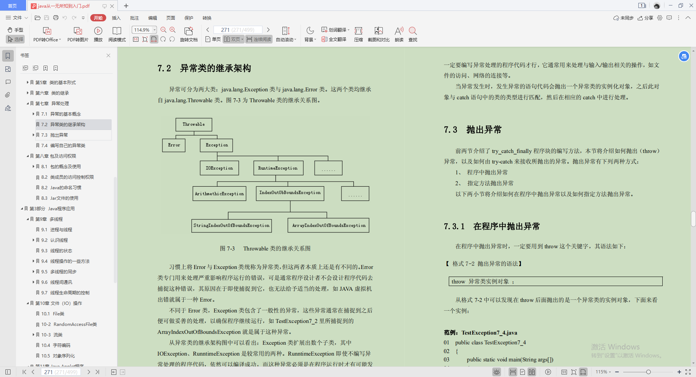
Task: Print the document using printer icon
Action: [55, 17]
